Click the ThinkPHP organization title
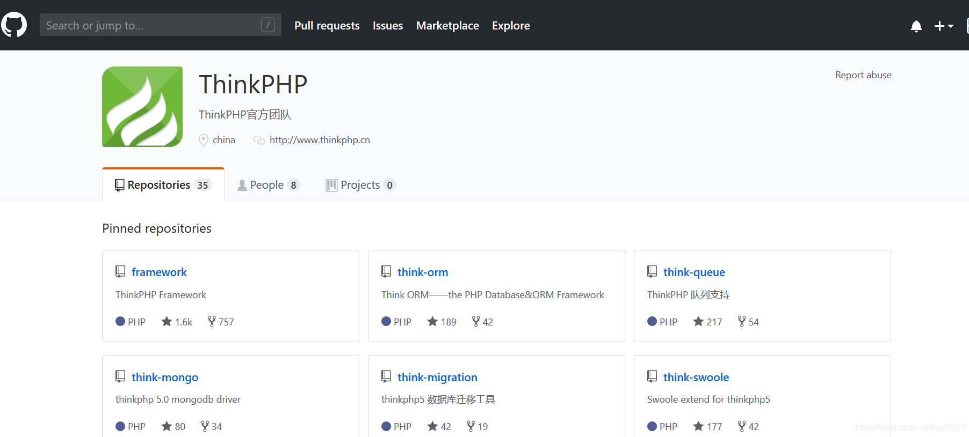 coord(253,85)
